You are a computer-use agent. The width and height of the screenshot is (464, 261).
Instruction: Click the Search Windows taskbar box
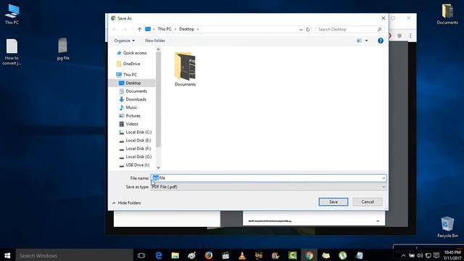[x=74, y=255]
